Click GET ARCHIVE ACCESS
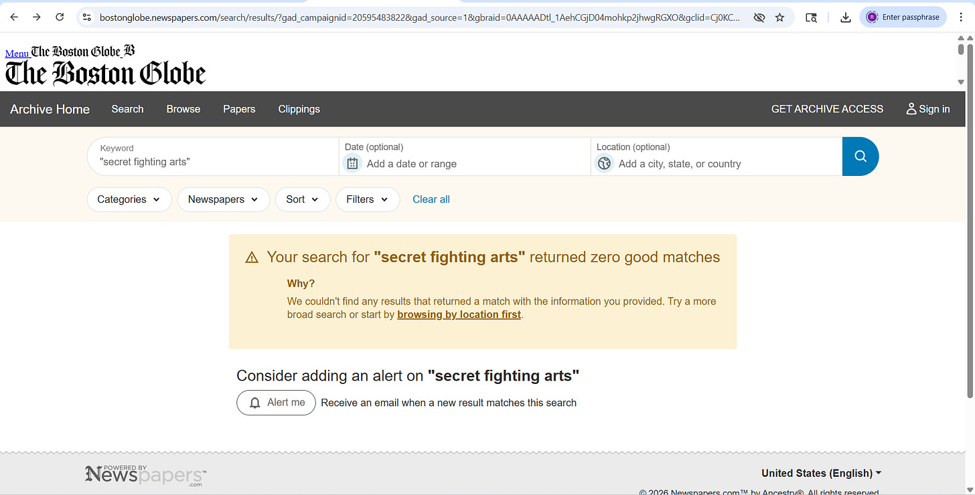 pos(827,109)
